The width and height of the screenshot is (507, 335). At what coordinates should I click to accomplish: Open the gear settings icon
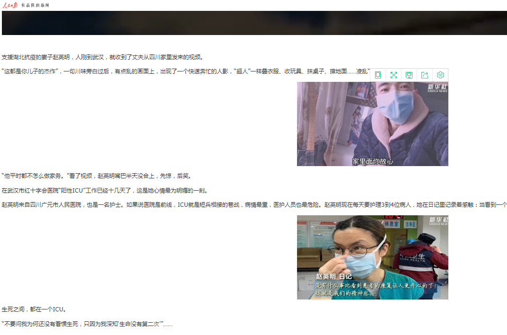pyautogui.click(x=440, y=75)
